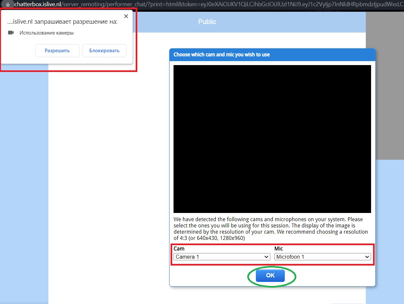This screenshot has height=304, width=404.
Task: Open the Cam selection dropdown
Action: tap(222, 257)
